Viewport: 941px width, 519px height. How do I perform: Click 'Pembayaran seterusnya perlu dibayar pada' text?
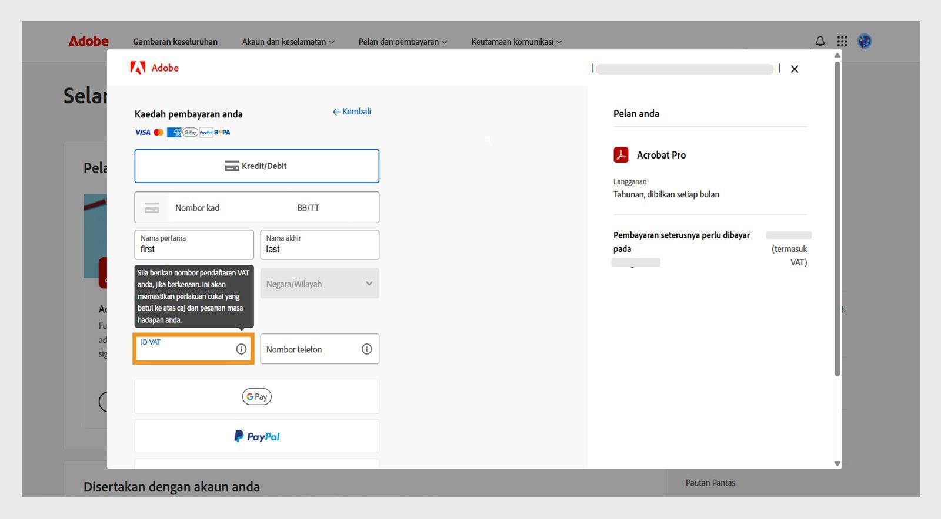point(682,242)
